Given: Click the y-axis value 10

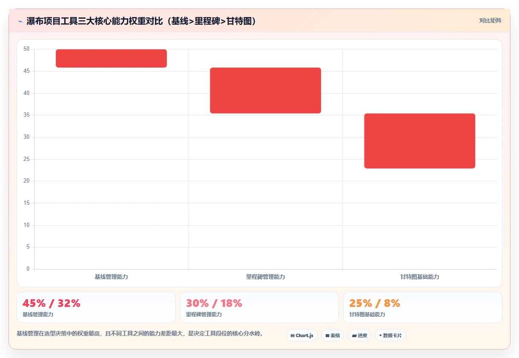Looking at the screenshot, I should (x=26, y=225).
